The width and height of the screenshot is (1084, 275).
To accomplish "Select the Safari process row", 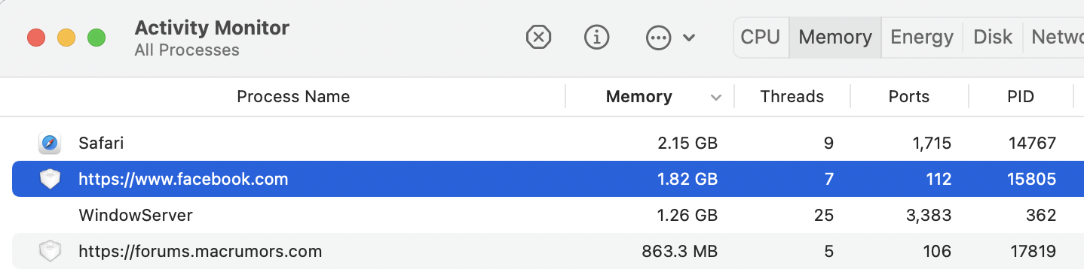I will pos(542,143).
